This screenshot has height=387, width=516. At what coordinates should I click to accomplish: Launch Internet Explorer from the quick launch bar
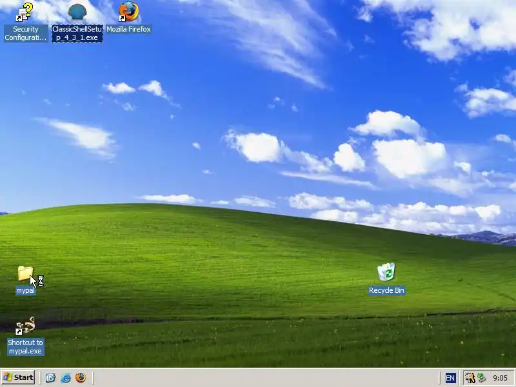[x=66, y=377]
